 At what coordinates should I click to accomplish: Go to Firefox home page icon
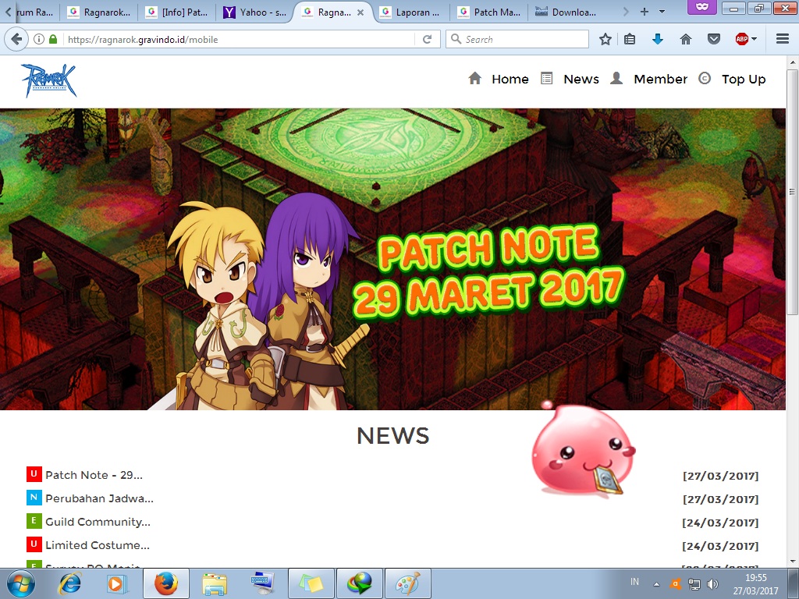click(686, 39)
